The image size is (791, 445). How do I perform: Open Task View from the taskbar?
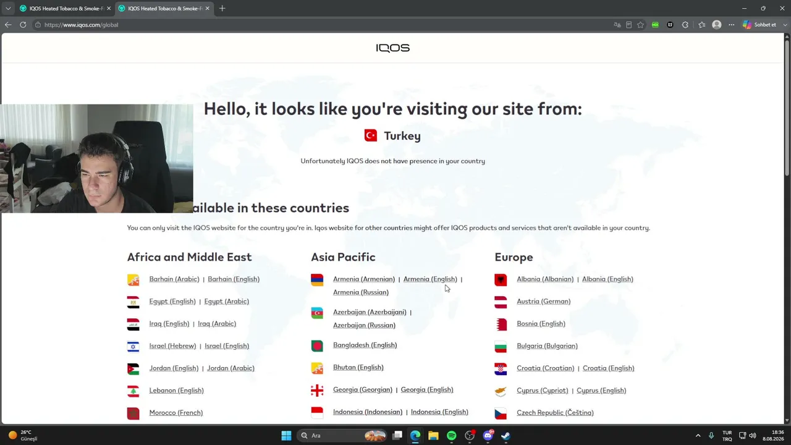point(397,436)
